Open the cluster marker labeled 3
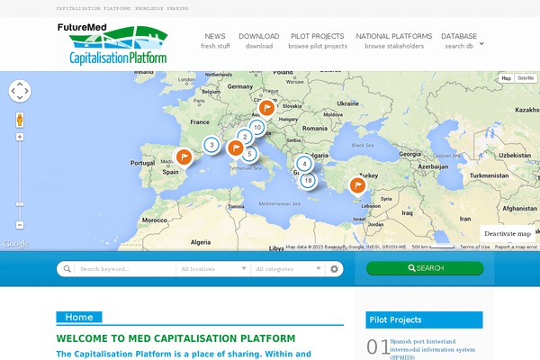Screen dimensions: 540x360 click(x=211, y=145)
